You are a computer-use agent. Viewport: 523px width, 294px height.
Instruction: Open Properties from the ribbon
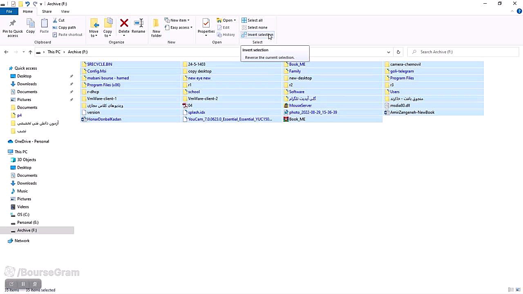pyautogui.click(x=206, y=24)
